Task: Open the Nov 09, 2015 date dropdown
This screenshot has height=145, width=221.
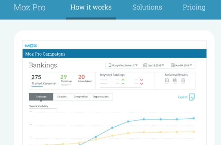Action: [183, 65]
